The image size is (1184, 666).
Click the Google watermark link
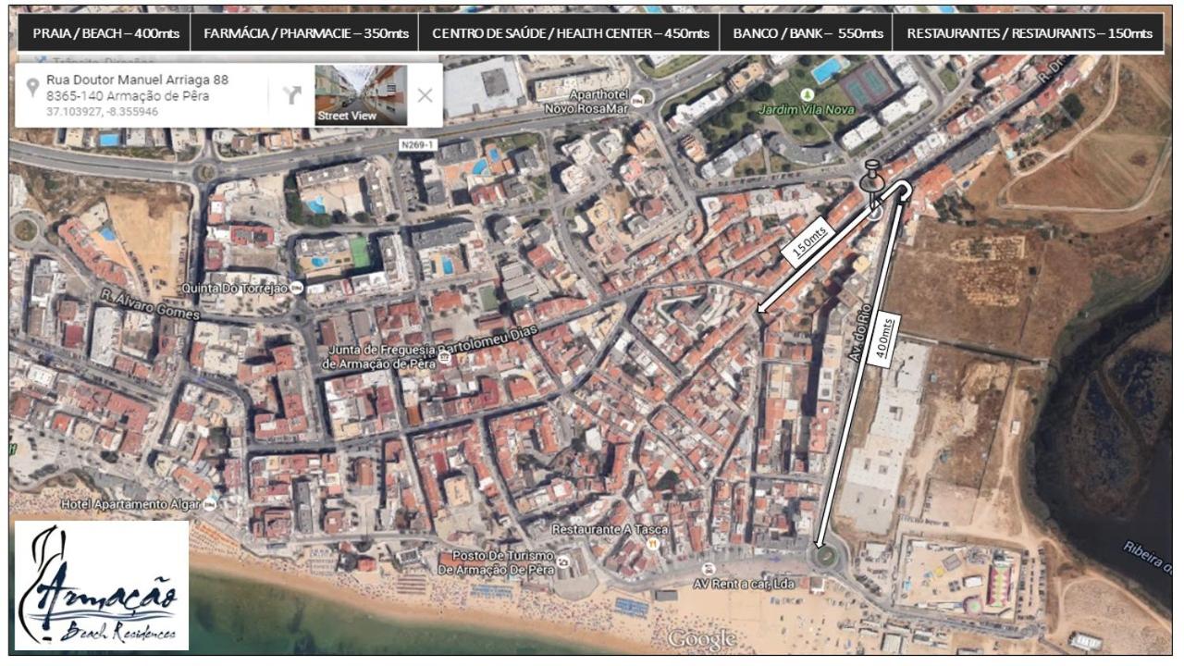(701, 638)
